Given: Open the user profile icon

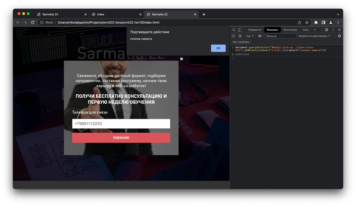Looking at the screenshot, I should [331, 22].
